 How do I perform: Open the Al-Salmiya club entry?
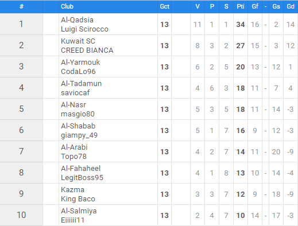click(79, 211)
